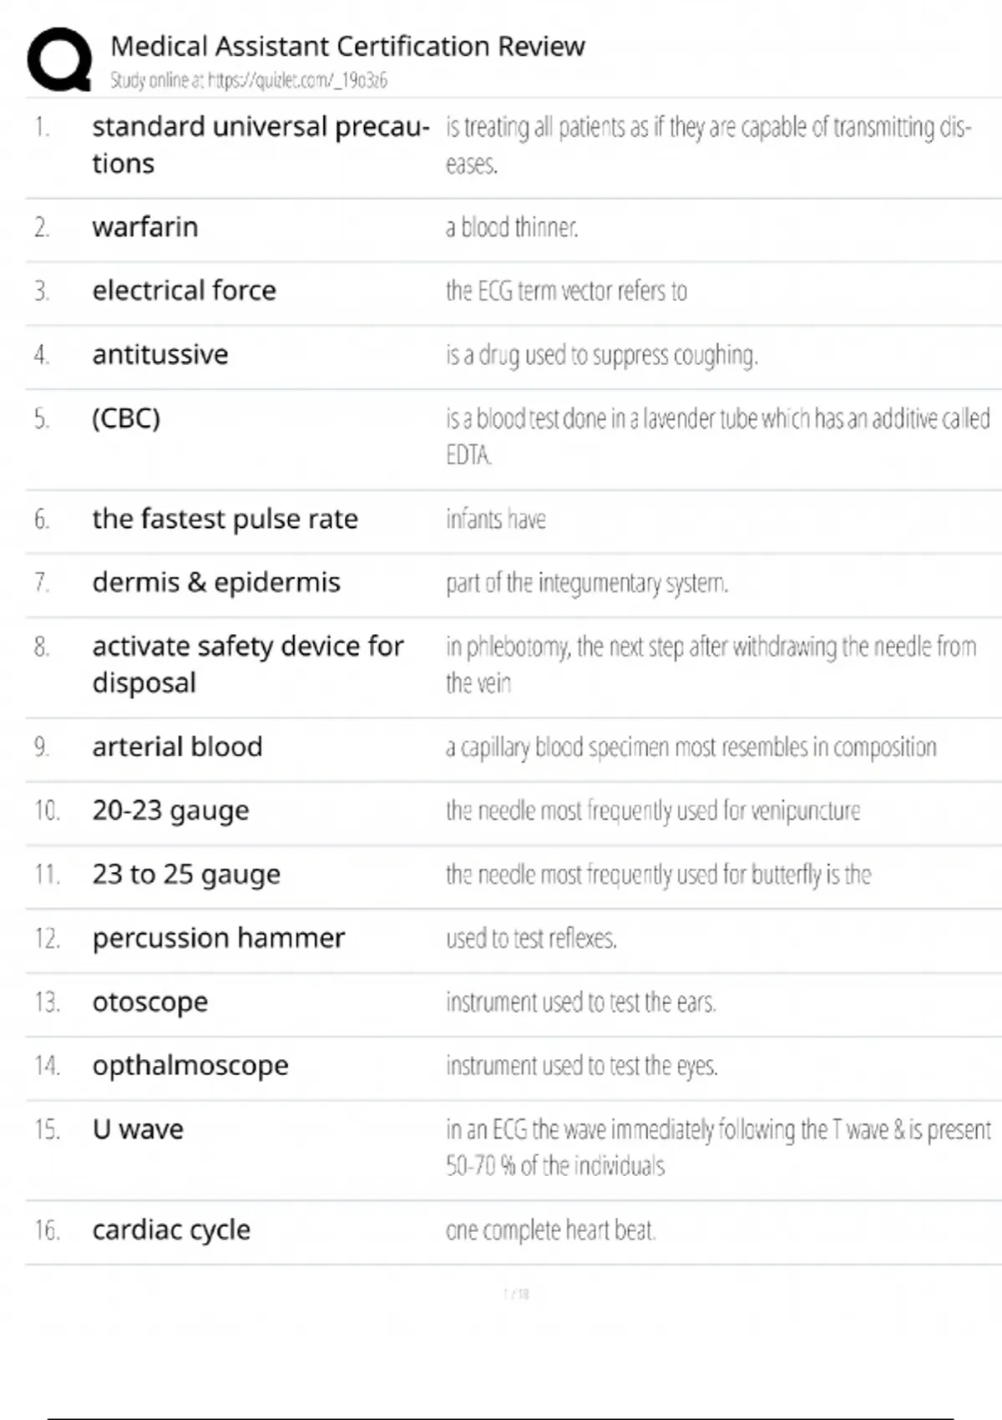Viewport: 1002px width, 1420px height.
Task: Click the definition 'used to test reflexes.'
Action: click(531, 939)
